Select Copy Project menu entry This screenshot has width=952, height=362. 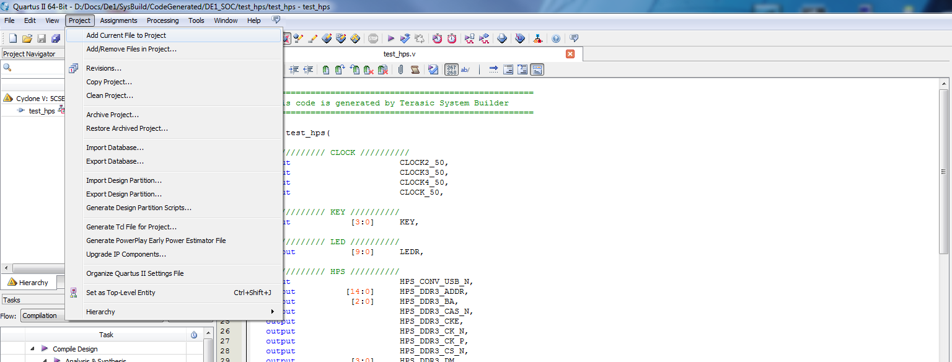pyautogui.click(x=174, y=82)
